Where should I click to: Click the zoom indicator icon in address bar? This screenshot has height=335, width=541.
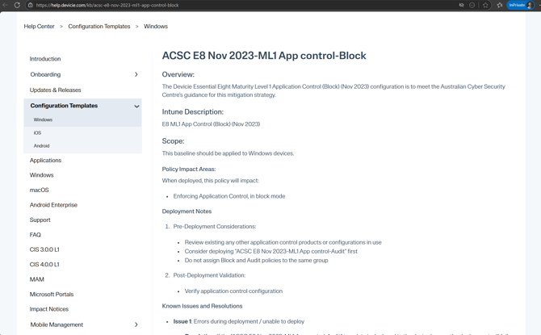(472, 5)
